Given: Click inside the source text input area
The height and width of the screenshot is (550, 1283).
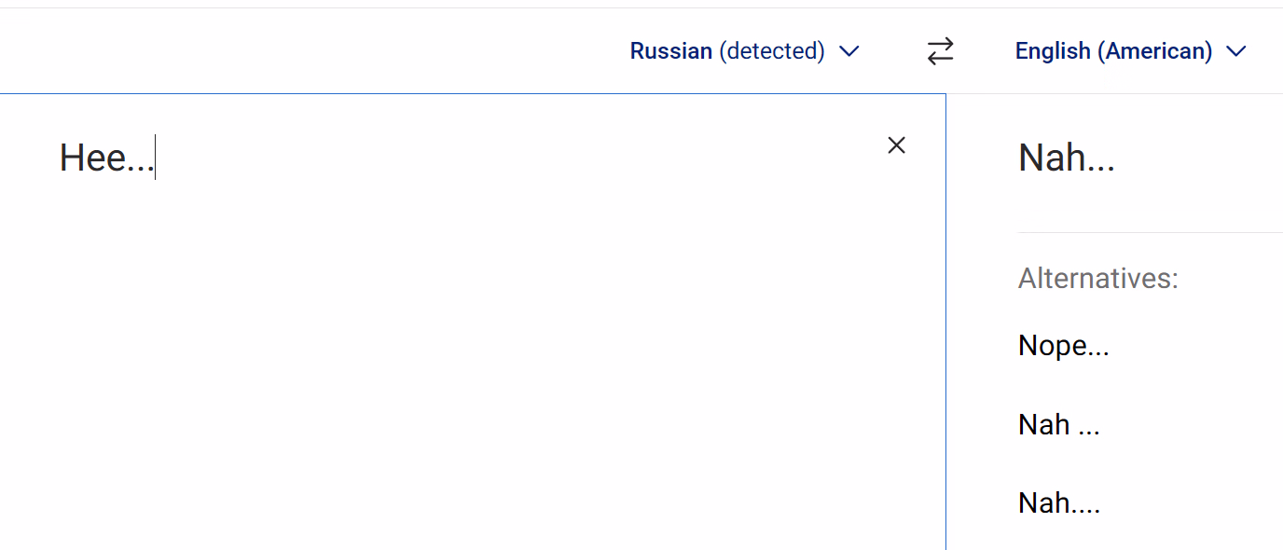Looking at the screenshot, I should (x=466, y=280).
